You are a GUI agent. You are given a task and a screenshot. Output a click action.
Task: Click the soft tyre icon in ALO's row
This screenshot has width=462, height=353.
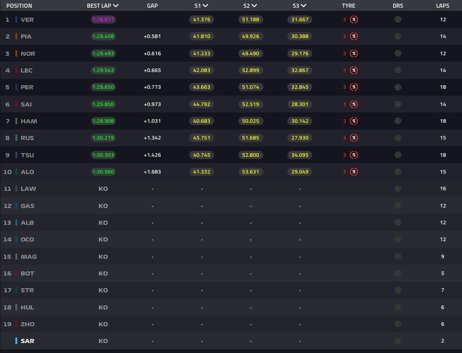click(354, 172)
